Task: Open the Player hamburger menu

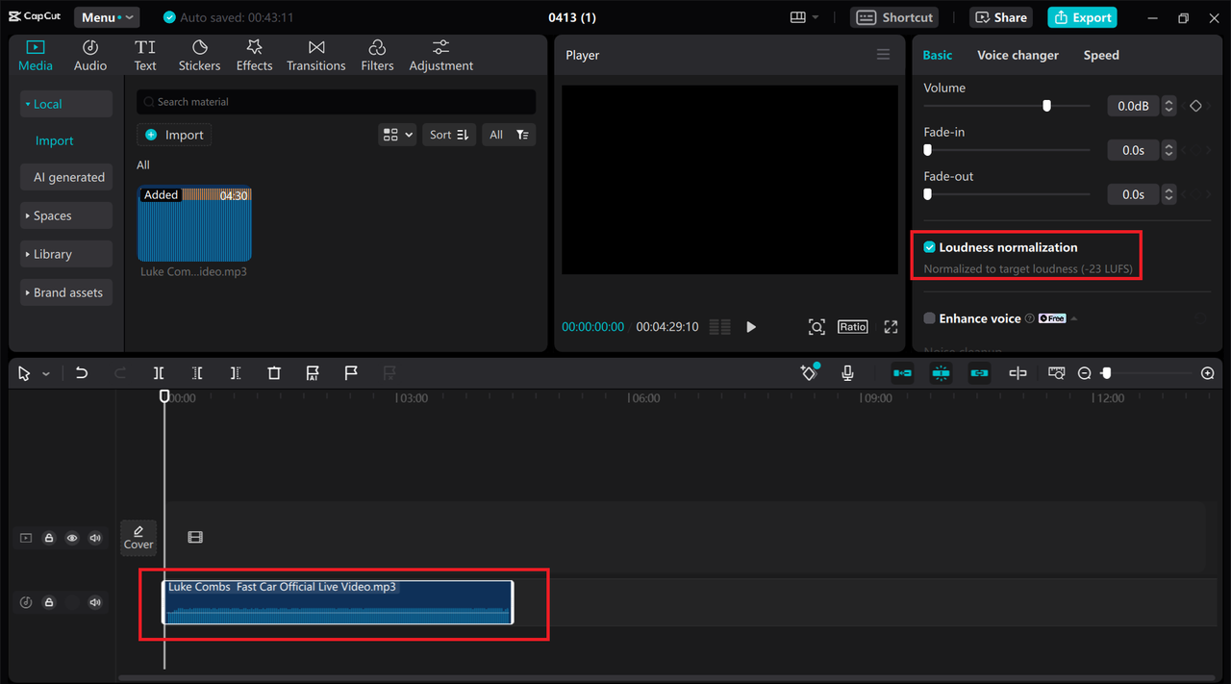Action: pos(883,55)
